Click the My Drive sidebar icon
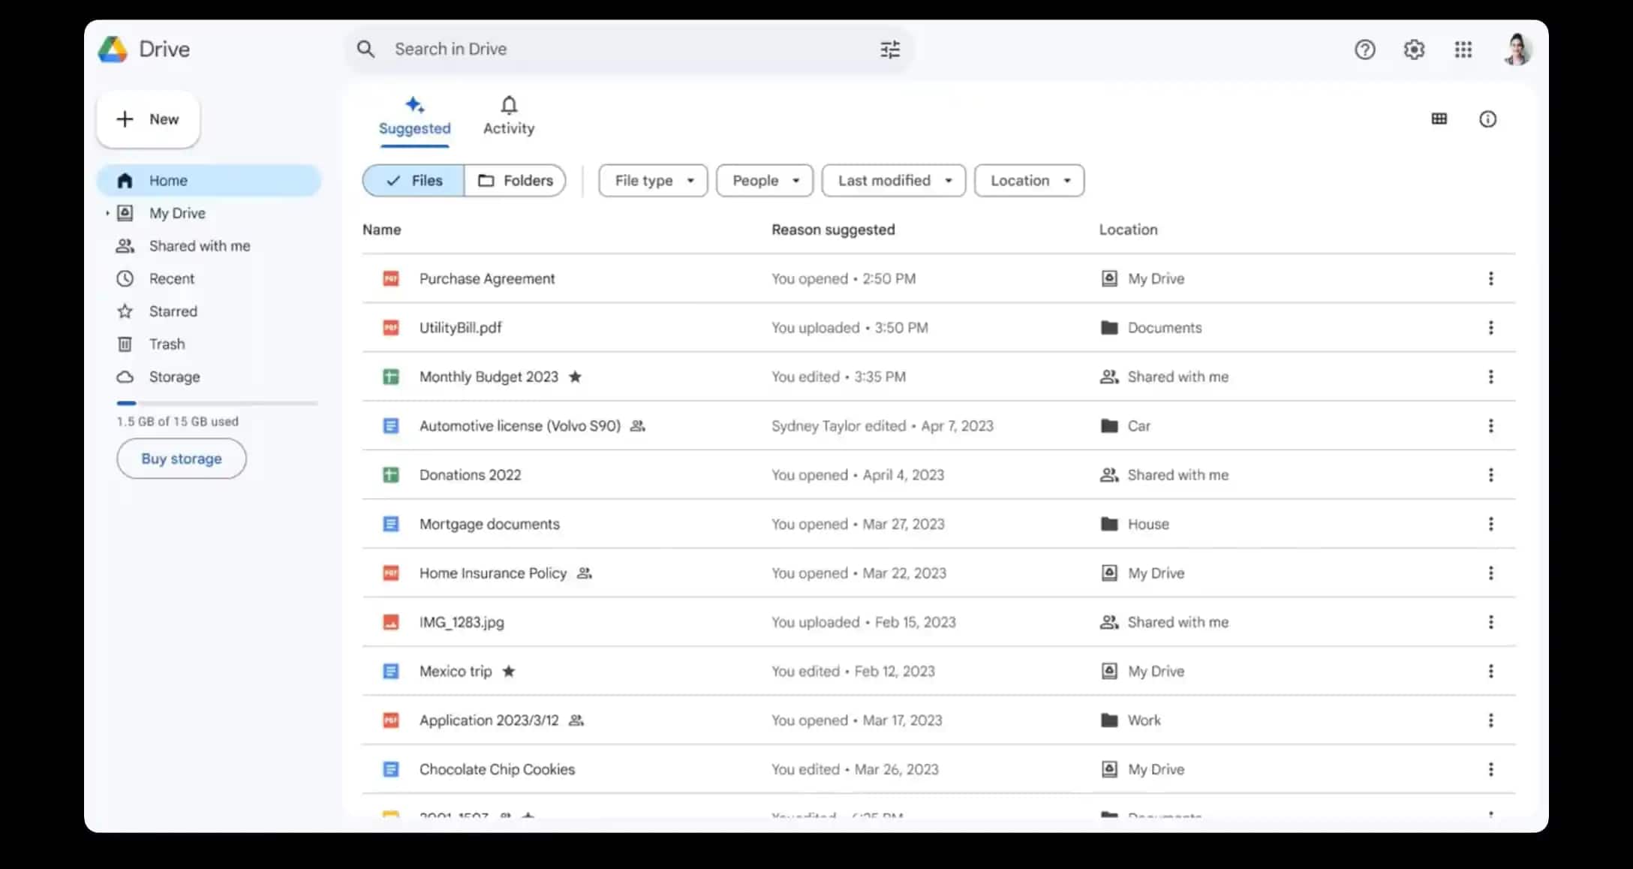The height and width of the screenshot is (869, 1633). pos(125,212)
